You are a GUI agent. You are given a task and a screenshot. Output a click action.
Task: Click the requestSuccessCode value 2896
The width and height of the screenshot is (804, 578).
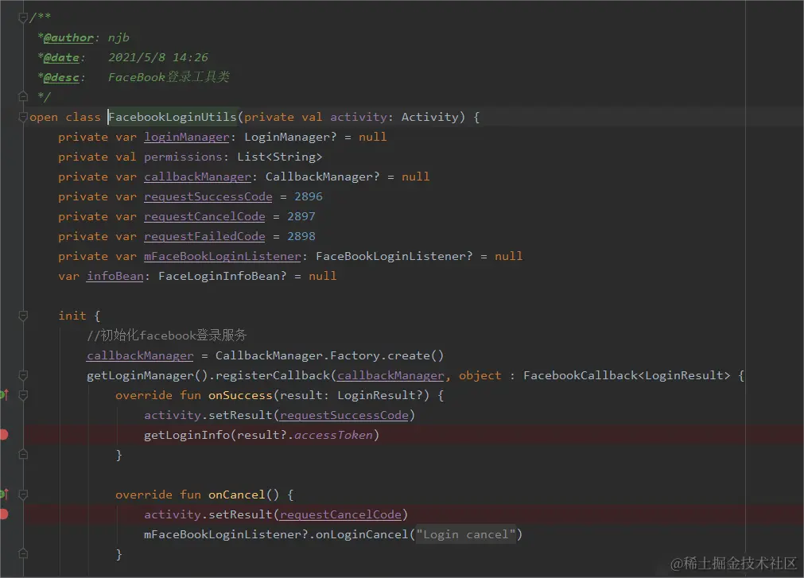pyautogui.click(x=309, y=196)
